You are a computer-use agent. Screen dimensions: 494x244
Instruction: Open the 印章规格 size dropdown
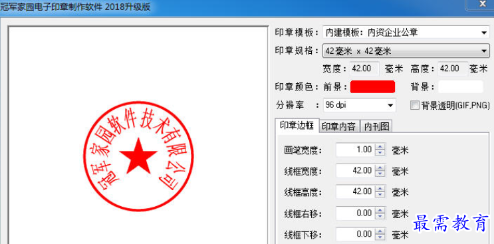point(406,51)
